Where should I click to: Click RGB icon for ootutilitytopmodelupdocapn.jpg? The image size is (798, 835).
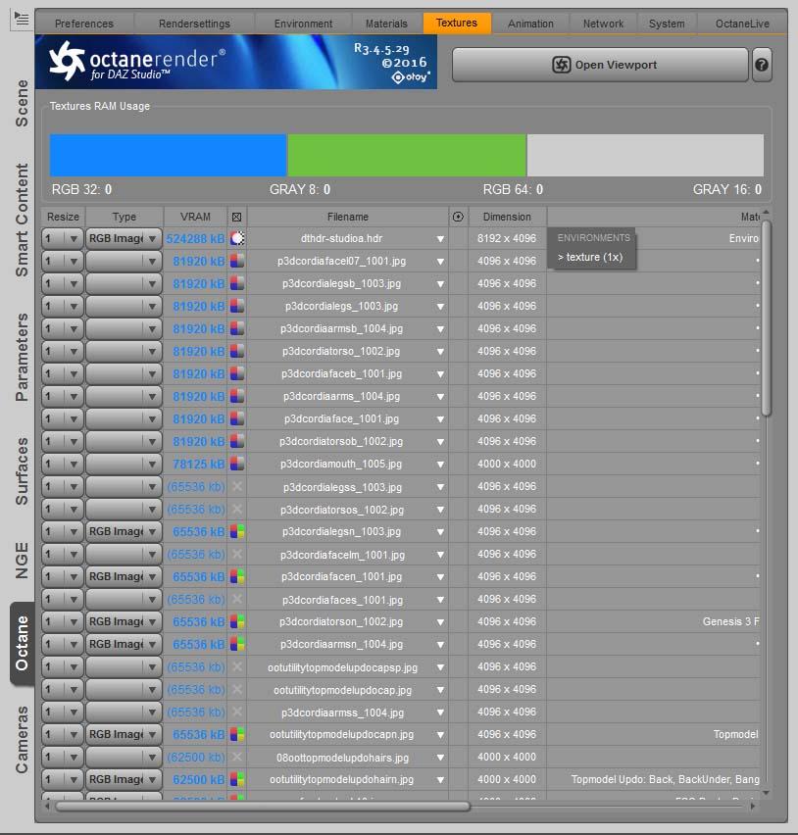237,734
